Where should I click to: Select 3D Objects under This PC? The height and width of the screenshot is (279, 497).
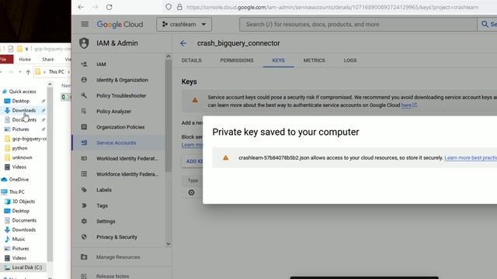(23, 201)
